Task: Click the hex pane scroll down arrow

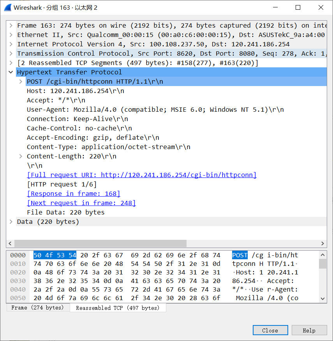Action: pos(323,299)
